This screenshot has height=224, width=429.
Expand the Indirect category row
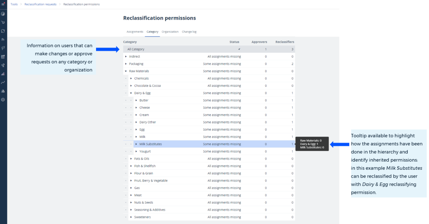pos(126,57)
